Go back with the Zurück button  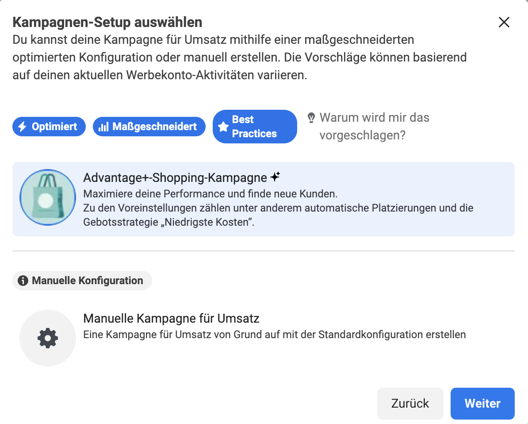[x=410, y=404]
